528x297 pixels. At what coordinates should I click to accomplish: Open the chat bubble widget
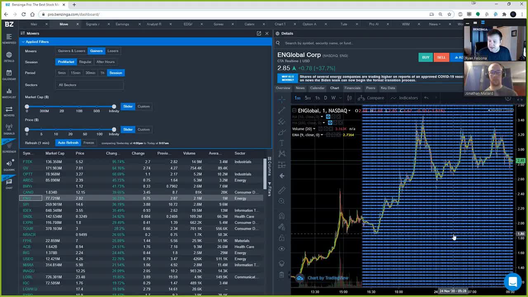(513, 282)
